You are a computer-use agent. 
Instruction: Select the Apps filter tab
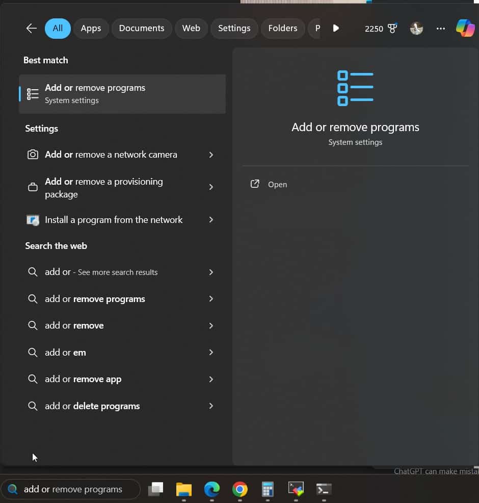[91, 28]
